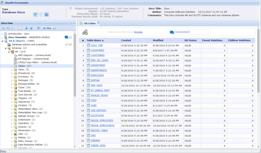
Task: Click the info icon beside Objects Documented
Action: (71, 8)
